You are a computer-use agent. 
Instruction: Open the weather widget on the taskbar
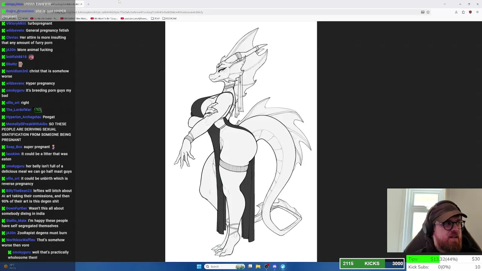[x=10, y=266]
